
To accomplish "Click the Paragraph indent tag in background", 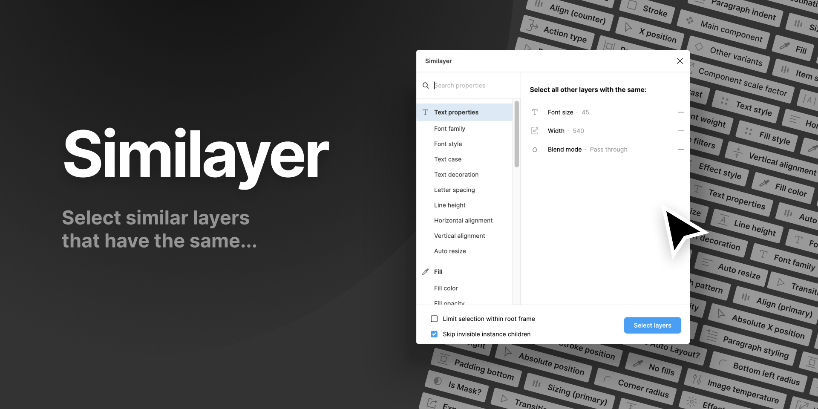I will pyautogui.click(x=737, y=8).
